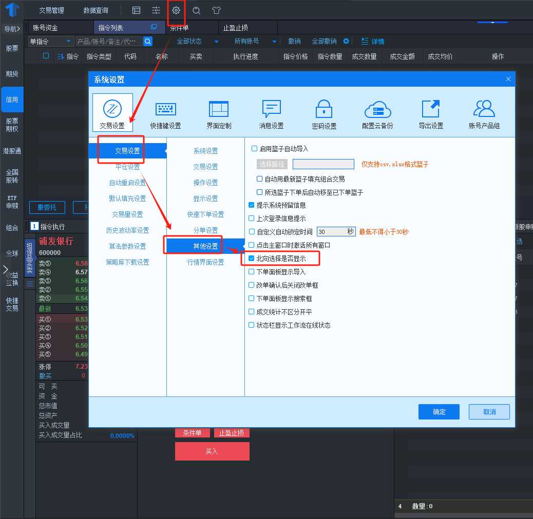Open 配置云备份 cloud icon
The height and width of the screenshot is (519, 533).
click(377, 115)
